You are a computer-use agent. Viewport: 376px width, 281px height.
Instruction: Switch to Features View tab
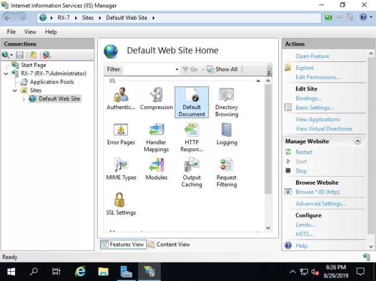(123, 245)
